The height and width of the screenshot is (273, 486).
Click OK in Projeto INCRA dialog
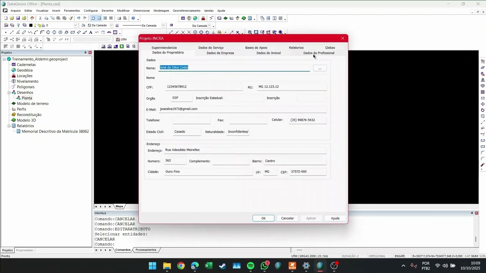click(x=263, y=218)
